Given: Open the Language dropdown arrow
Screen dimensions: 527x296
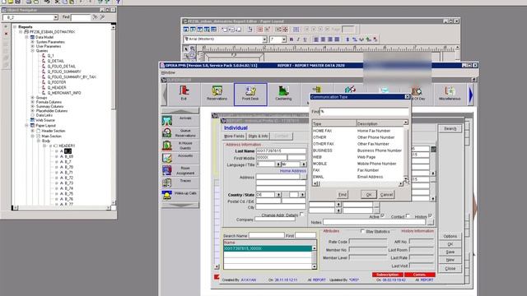Looking at the screenshot, I should (278, 164).
